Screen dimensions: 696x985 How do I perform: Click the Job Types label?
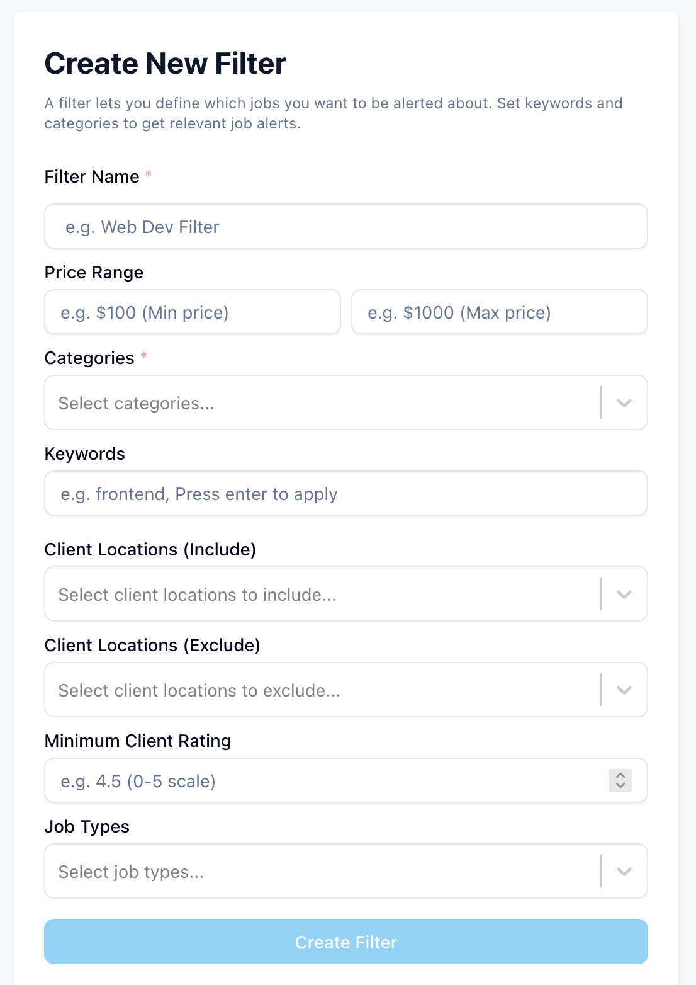(x=87, y=827)
